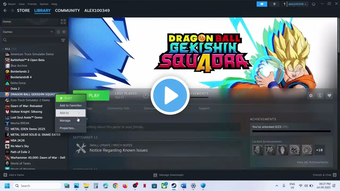The image size is (340, 191).
Task: Open Netflix from the taskbar
Action: (144, 186)
